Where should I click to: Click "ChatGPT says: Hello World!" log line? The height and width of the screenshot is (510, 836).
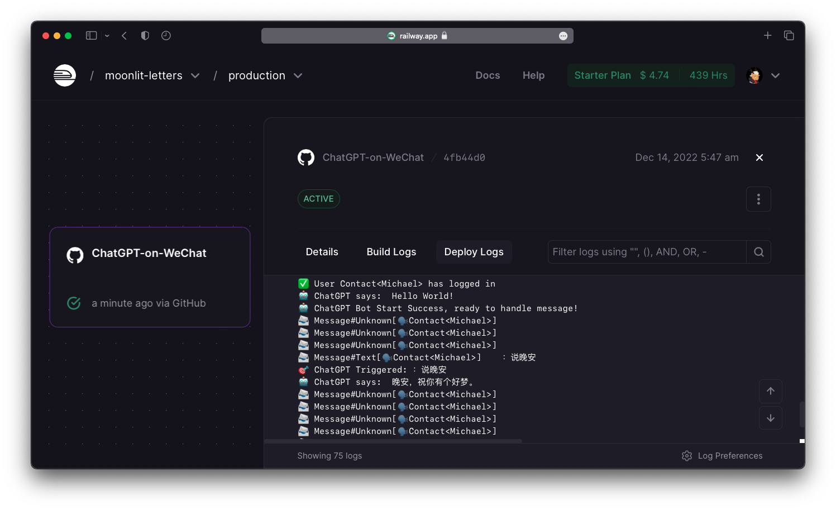pos(375,296)
